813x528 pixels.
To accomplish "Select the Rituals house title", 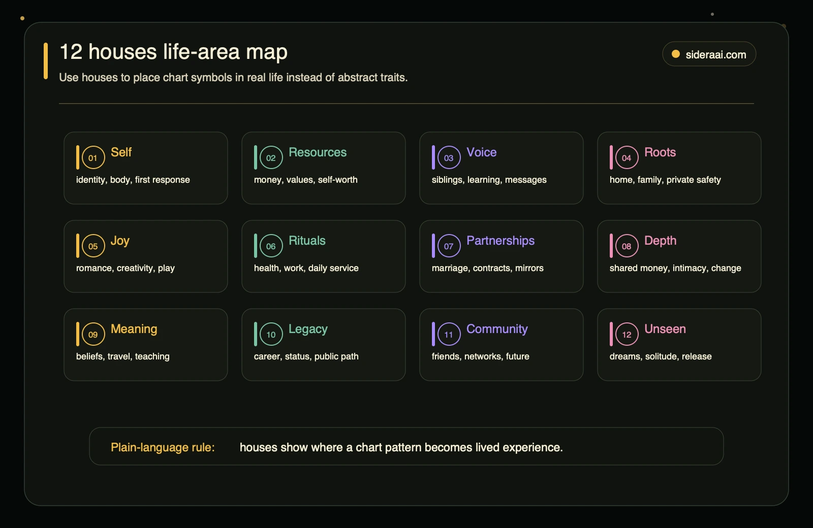I will coord(307,241).
